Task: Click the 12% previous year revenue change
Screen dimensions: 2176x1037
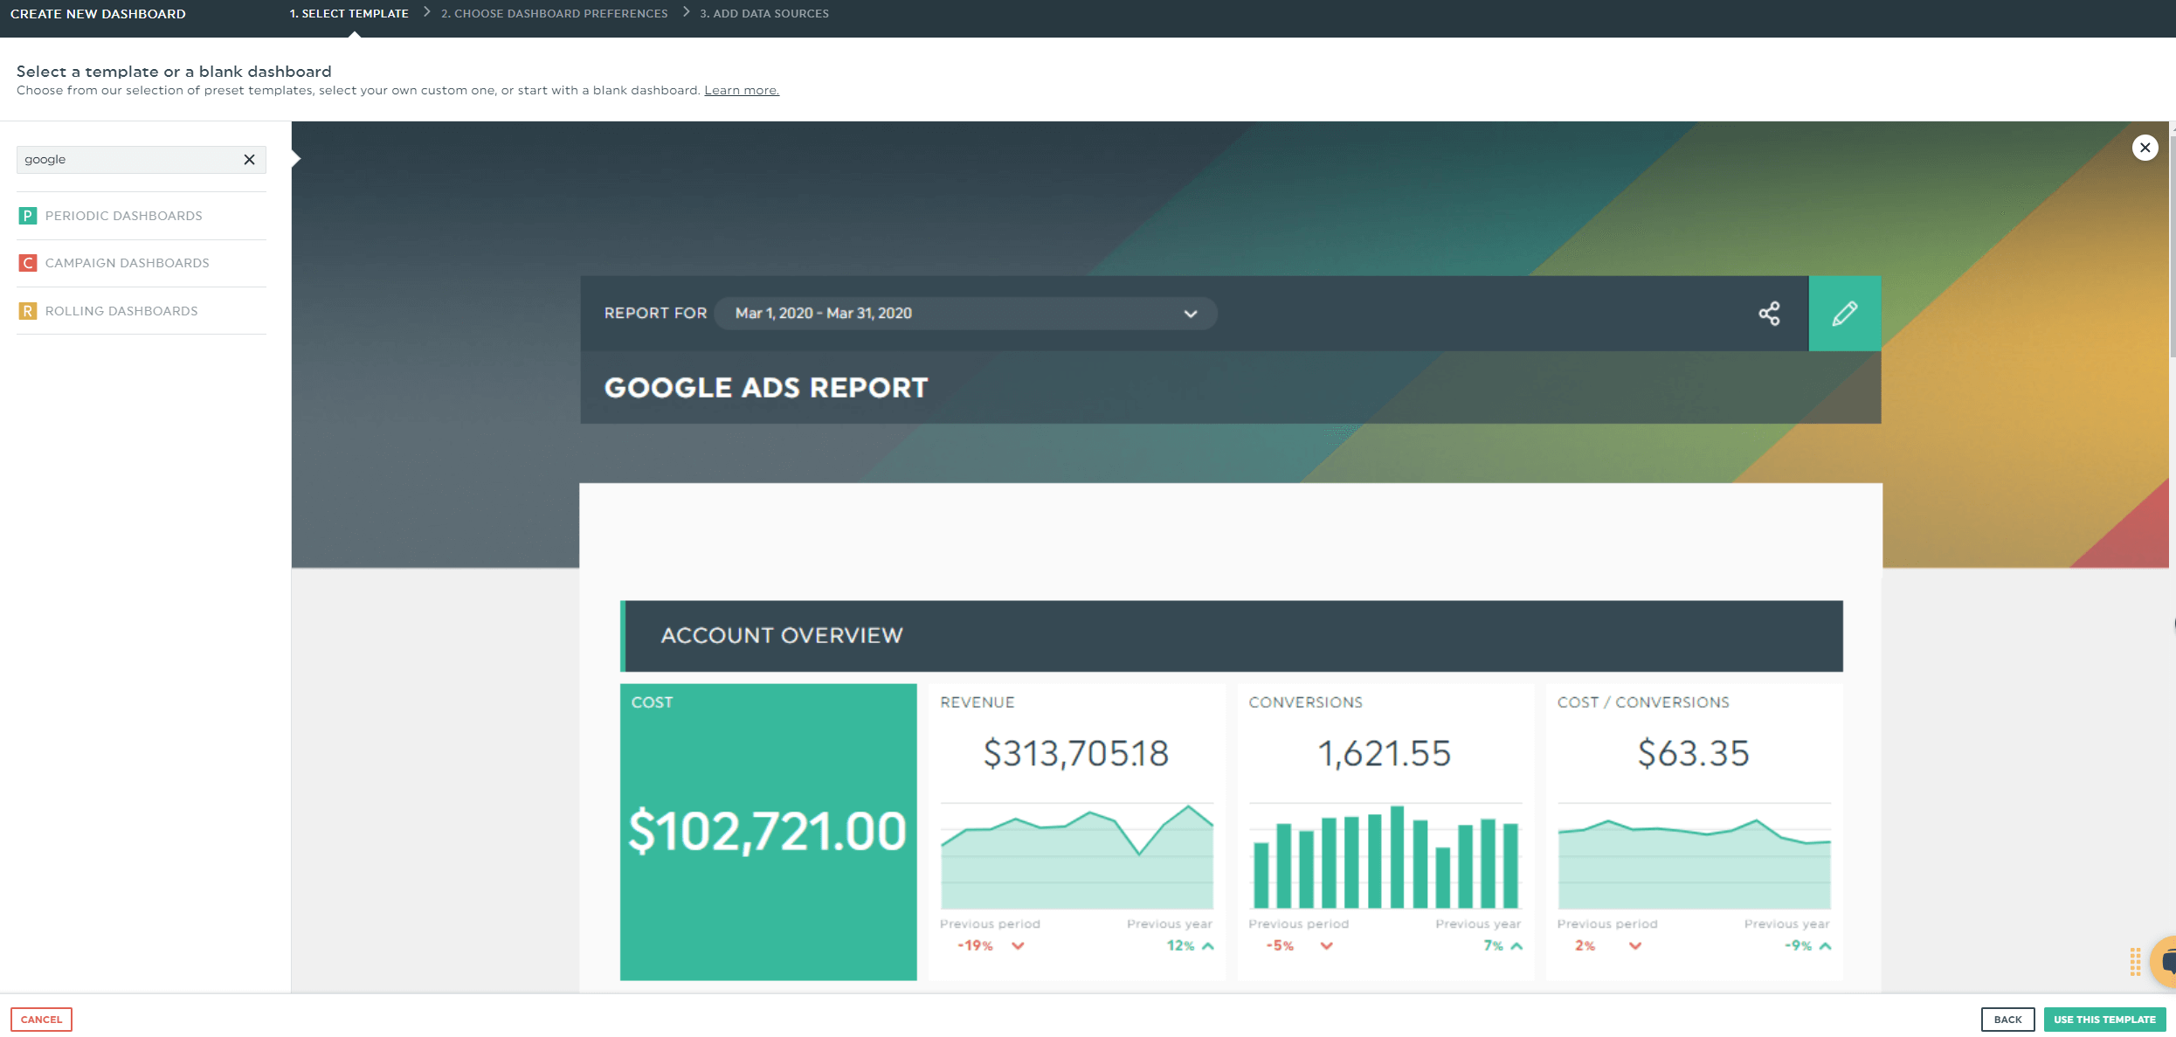Action: 1180,946
